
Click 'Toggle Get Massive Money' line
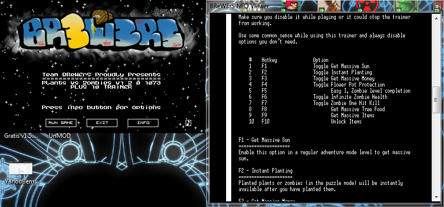344,78
